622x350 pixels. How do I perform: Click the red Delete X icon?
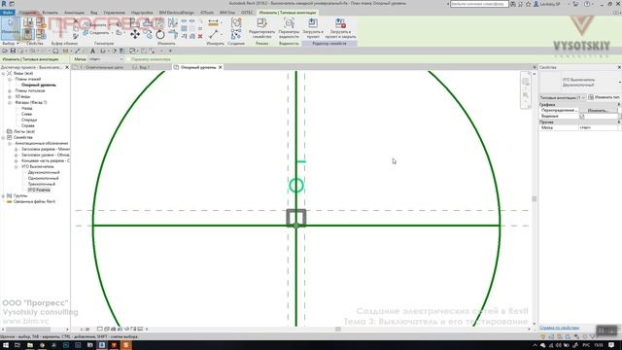coord(200,36)
